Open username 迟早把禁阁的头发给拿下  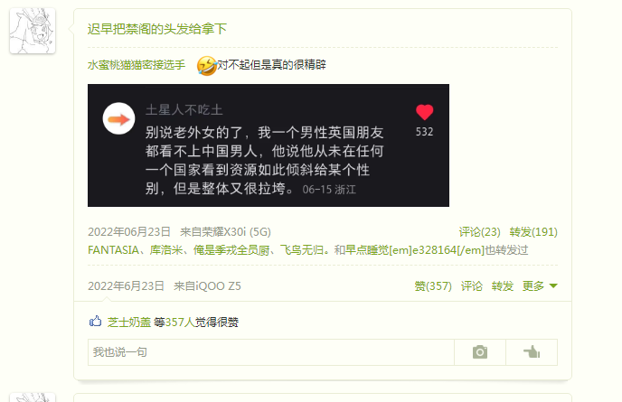tap(157, 29)
